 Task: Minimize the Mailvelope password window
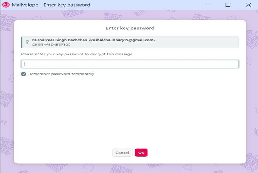click(x=207, y=5)
